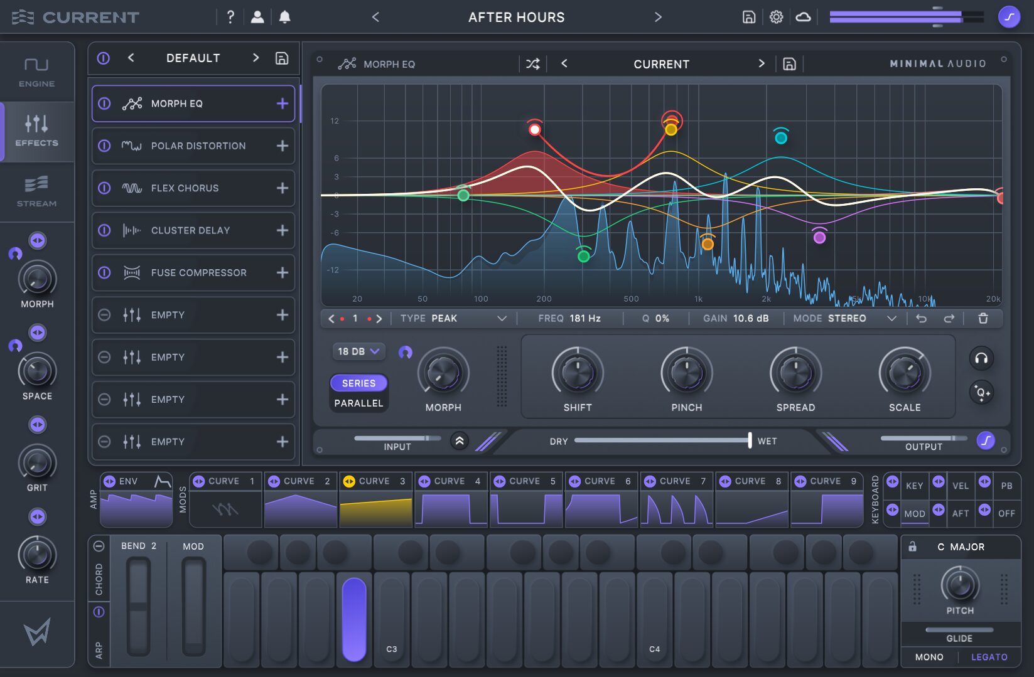This screenshot has width=1034, height=677.
Task: Go to next effects chain preset after Default
Action: pos(256,58)
